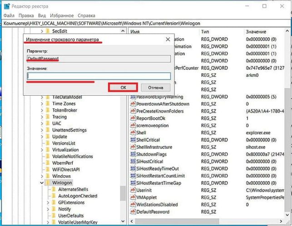This screenshot has height=226, width=292.
Task: Click the TokenBroker folder icon
Action: [x=48, y=110]
